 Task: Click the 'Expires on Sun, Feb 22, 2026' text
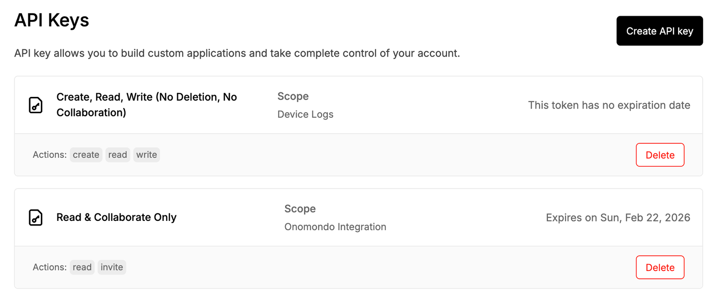point(618,218)
